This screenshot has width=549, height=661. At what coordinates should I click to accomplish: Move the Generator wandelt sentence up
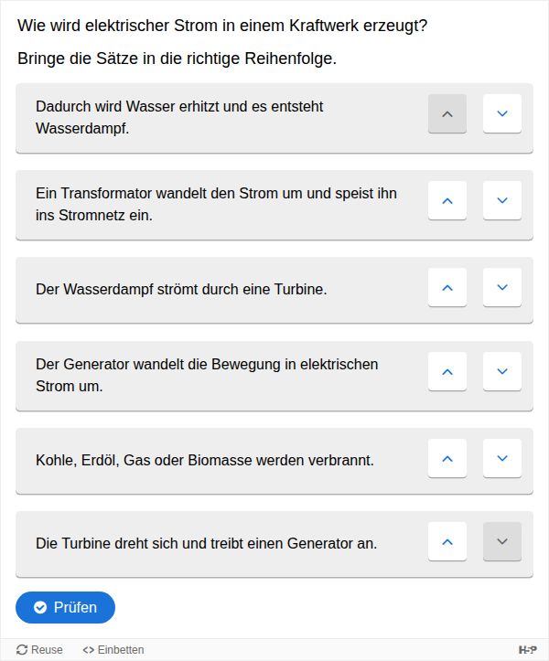point(447,372)
